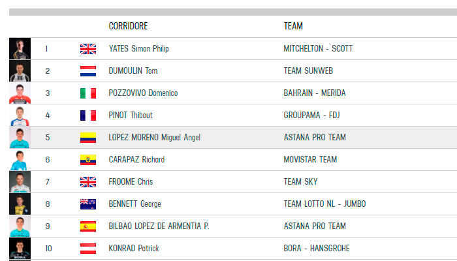Click the Colombian flag beside Lopez Moreno
The width and height of the screenshot is (457, 261).
point(88,138)
